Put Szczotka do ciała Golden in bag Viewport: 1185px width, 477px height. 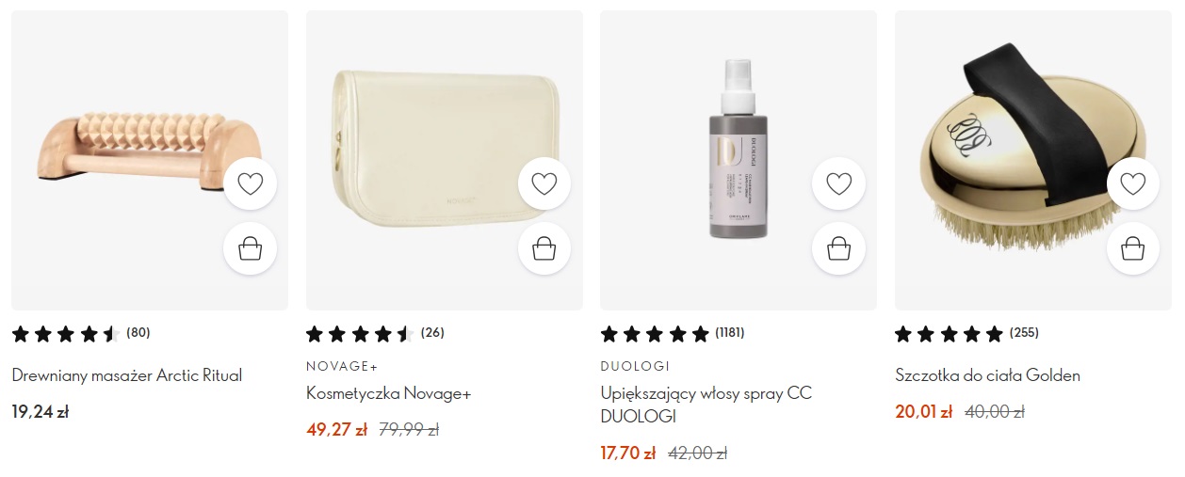[x=1133, y=248]
